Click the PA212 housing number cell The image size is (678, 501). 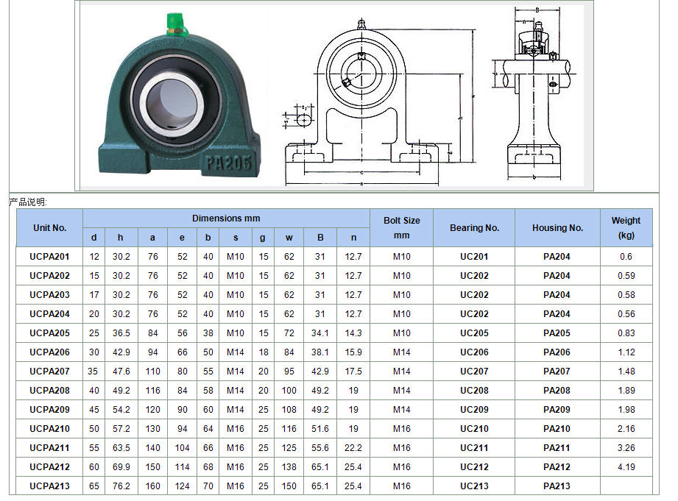[x=557, y=467]
